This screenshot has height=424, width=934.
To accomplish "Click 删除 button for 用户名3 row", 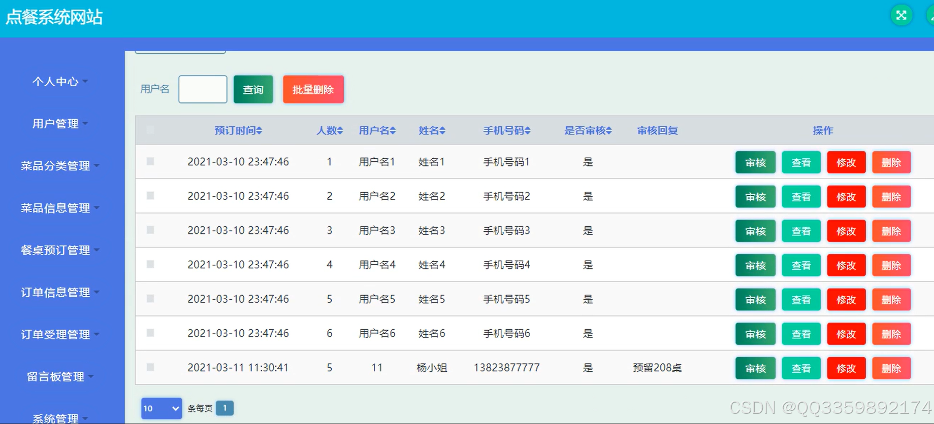I will coord(891,231).
